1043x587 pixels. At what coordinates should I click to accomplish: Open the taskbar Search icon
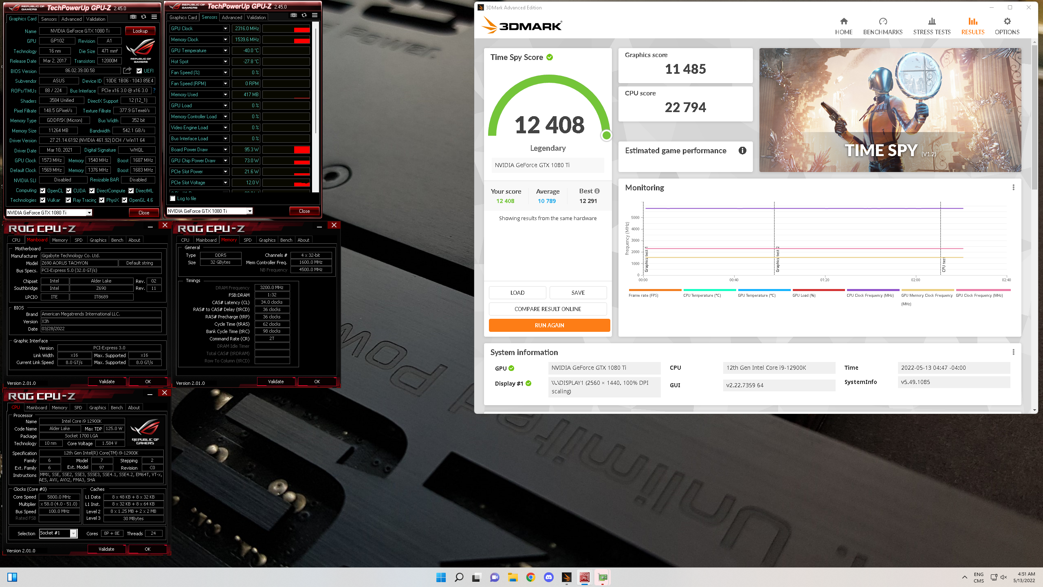tap(459, 577)
